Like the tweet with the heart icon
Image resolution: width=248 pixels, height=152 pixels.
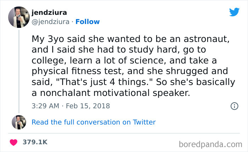point(14,142)
